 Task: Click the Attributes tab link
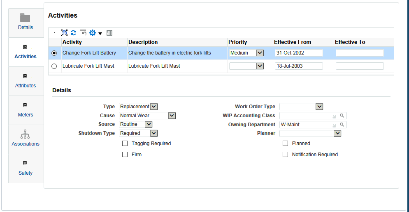pos(26,85)
